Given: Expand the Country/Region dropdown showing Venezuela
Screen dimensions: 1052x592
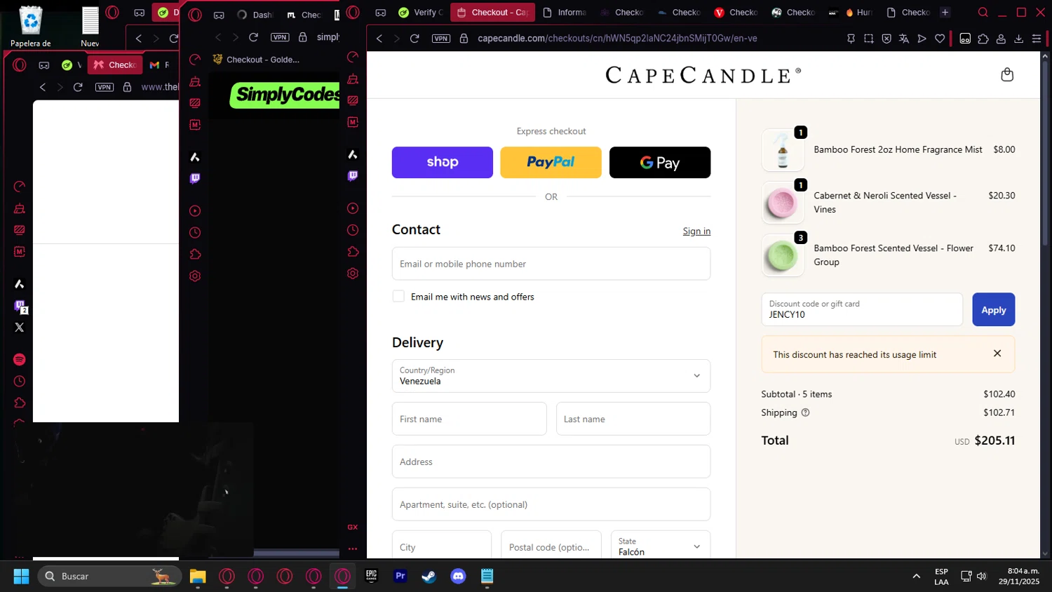Looking at the screenshot, I should [x=551, y=376].
